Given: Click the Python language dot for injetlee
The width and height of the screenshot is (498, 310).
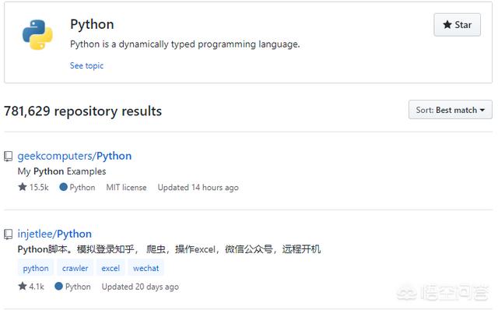Looking at the screenshot, I should [58, 286].
